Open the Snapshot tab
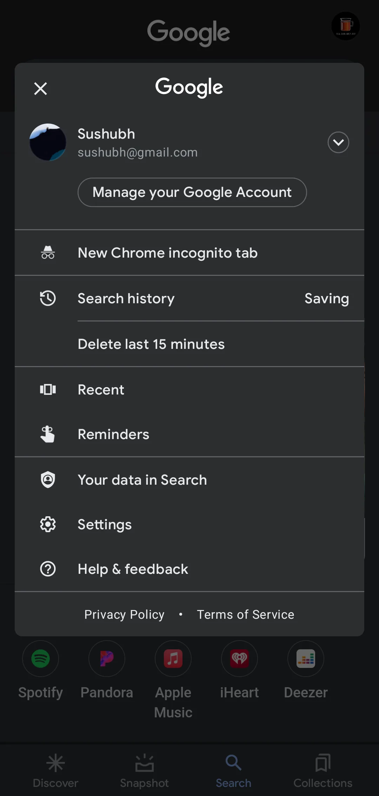 [144, 770]
